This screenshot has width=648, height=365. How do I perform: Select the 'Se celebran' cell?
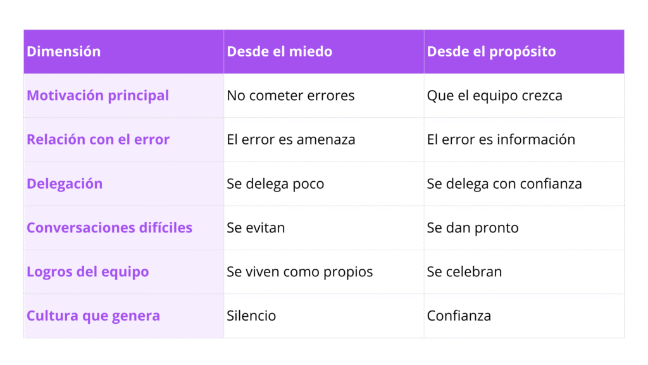pyautogui.click(x=464, y=272)
